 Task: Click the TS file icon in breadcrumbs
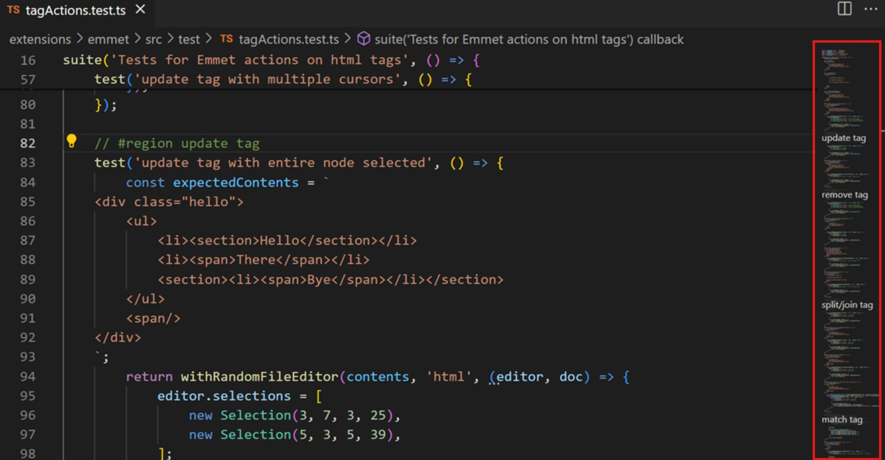click(x=226, y=39)
